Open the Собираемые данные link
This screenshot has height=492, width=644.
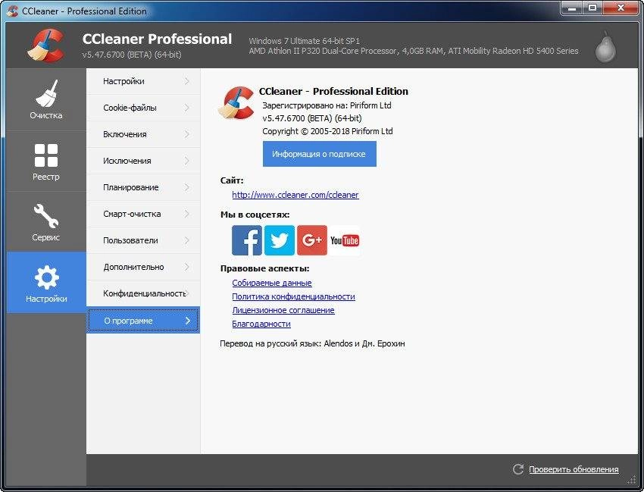272,283
